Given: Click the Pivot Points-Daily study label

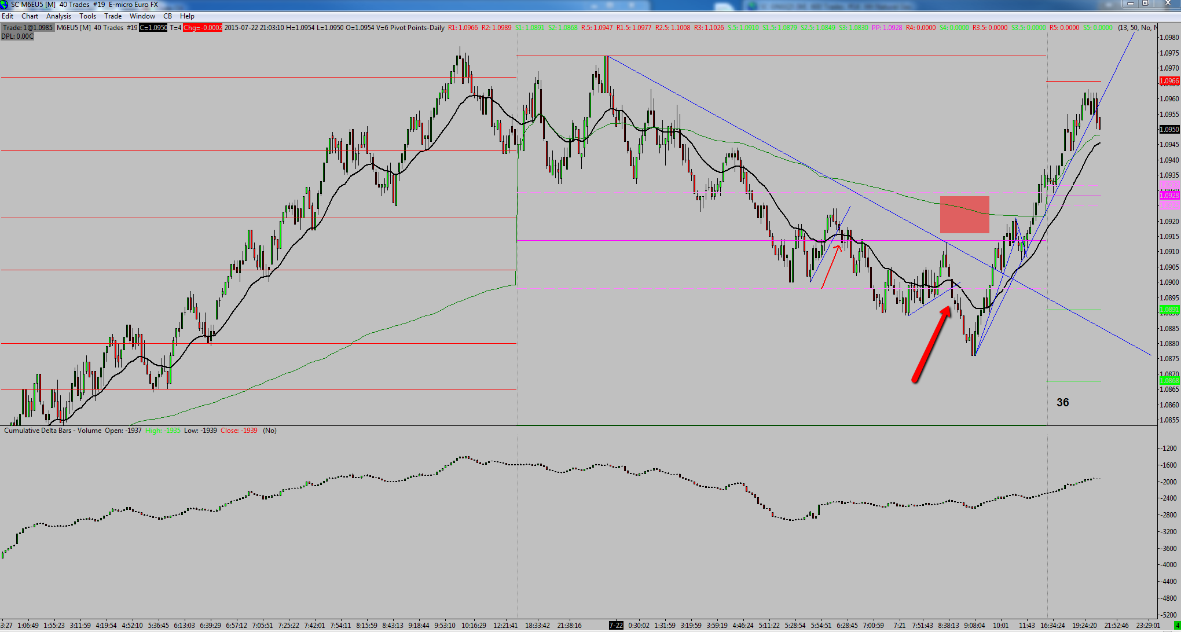Looking at the screenshot, I should coord(417,28).
